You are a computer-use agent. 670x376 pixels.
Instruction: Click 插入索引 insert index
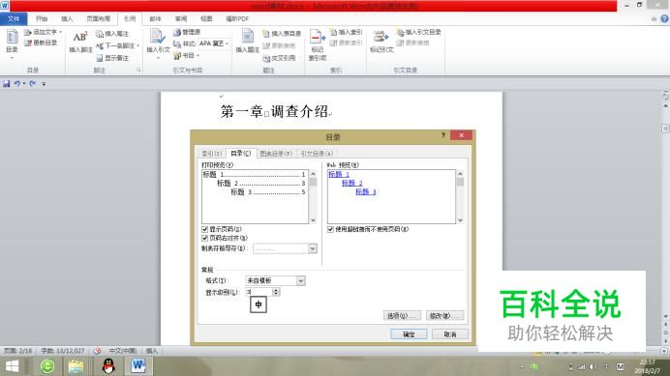tap(346, 32)
